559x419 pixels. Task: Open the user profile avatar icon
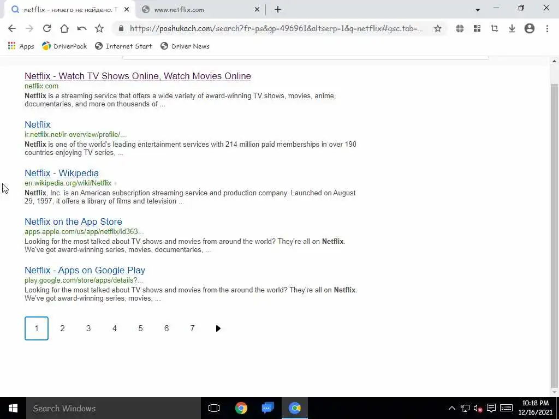pos(530,28)
